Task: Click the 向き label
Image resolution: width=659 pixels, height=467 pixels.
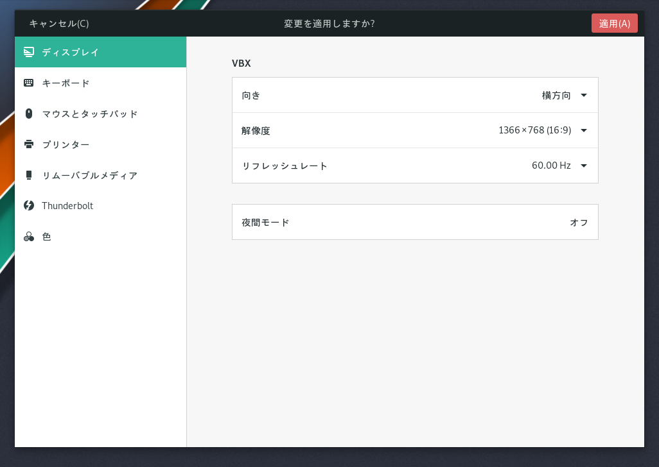Action: point(251,95)
